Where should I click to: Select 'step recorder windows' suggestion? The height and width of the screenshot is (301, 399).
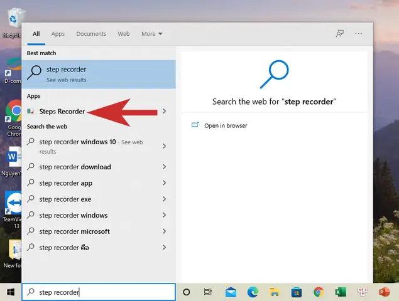99,215
